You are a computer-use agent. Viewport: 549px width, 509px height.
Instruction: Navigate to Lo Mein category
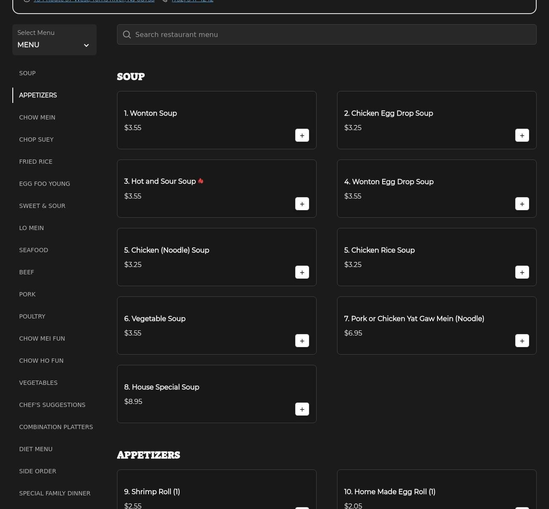coord(31,228)
